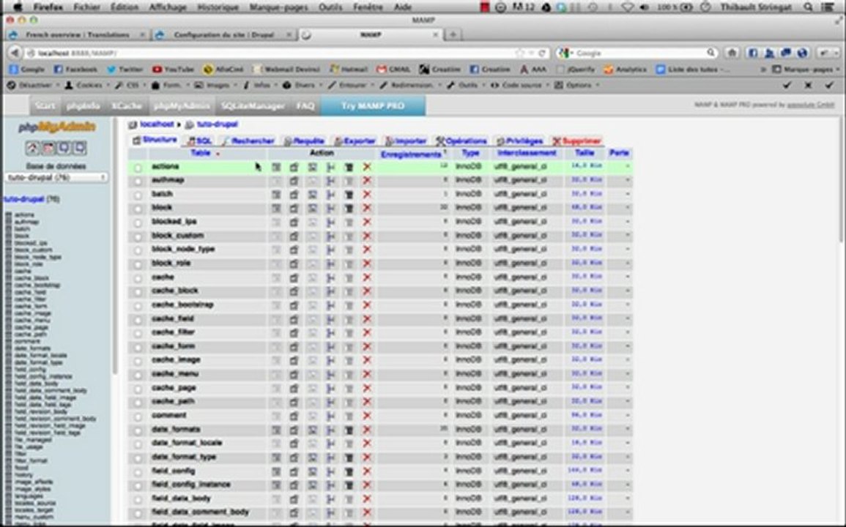This screenshot has height=527, width=846.
Task: Sort by the Table column header
Action: coord(200,153)
